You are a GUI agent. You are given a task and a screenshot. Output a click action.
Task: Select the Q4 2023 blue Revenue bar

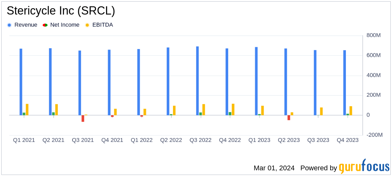[x=345, y=83]
